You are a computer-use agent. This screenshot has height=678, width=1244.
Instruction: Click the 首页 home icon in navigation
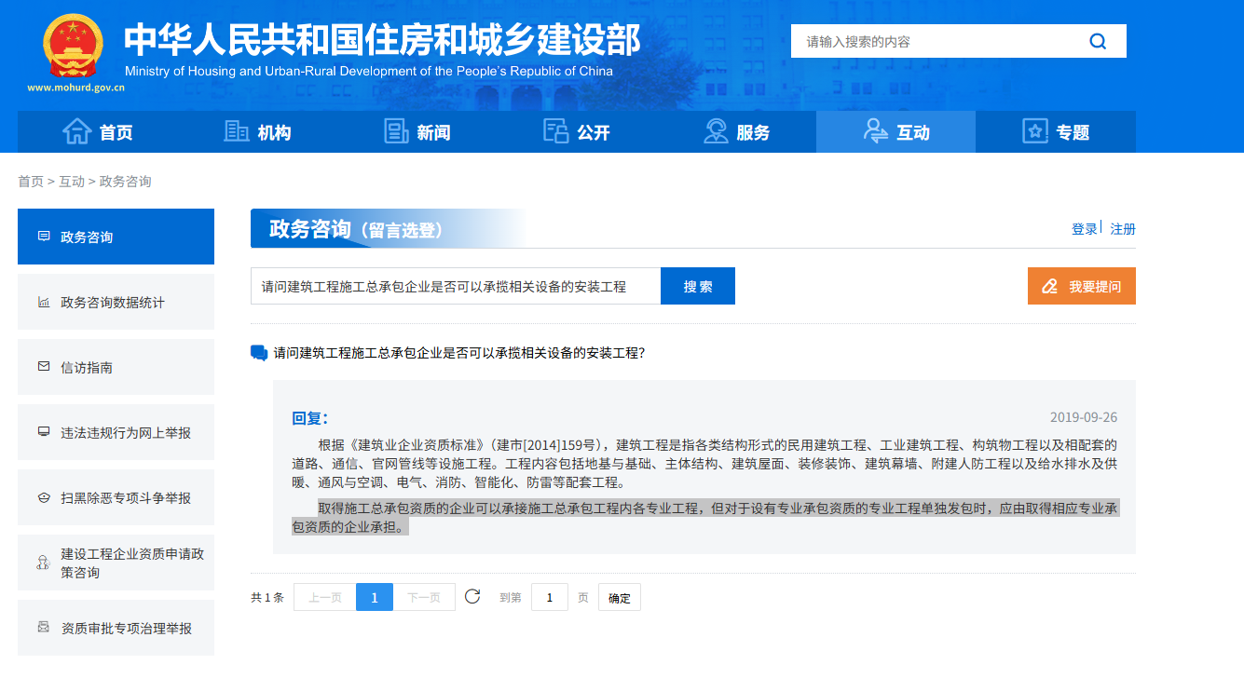pyautogui.click(x=76, y=131)
